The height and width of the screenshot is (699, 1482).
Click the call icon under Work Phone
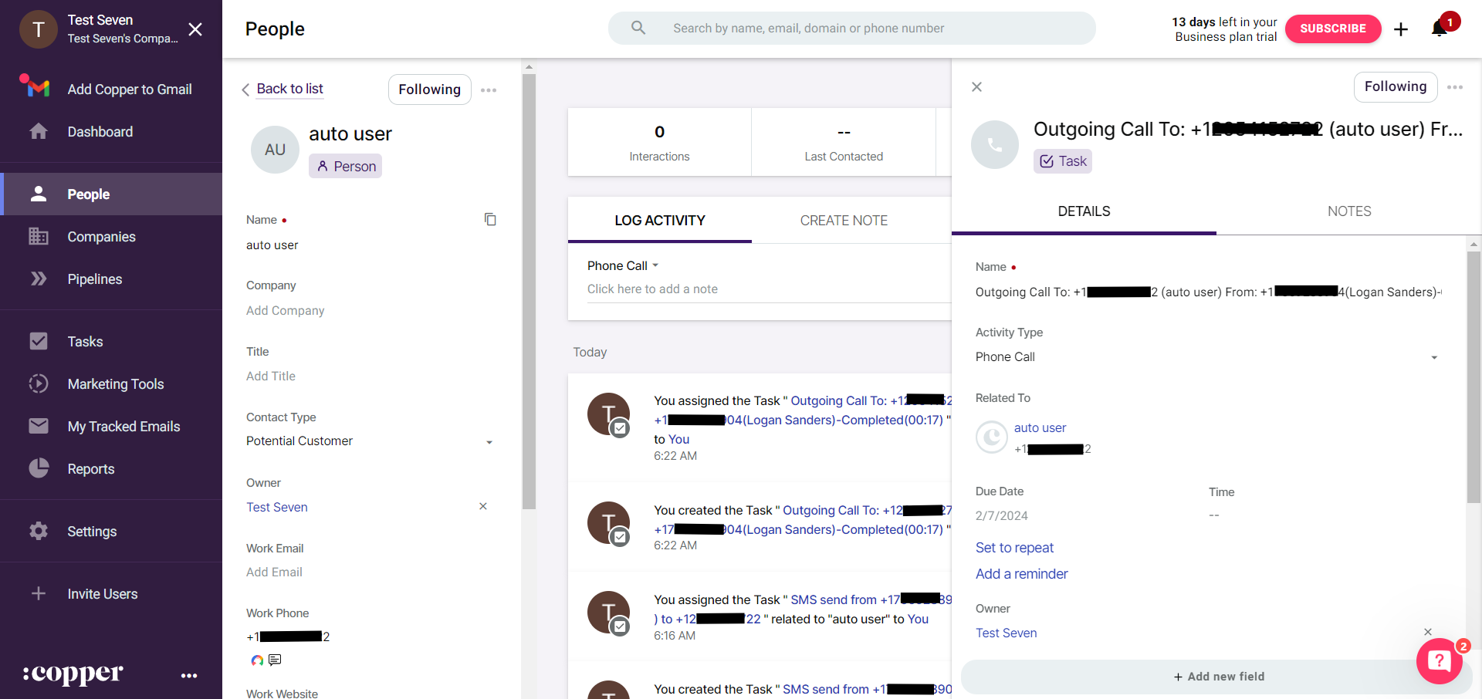(257, 660)
